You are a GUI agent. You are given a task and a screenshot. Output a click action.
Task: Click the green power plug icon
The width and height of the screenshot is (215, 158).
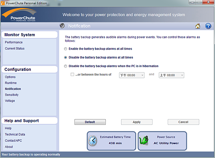tap(144, 140)
